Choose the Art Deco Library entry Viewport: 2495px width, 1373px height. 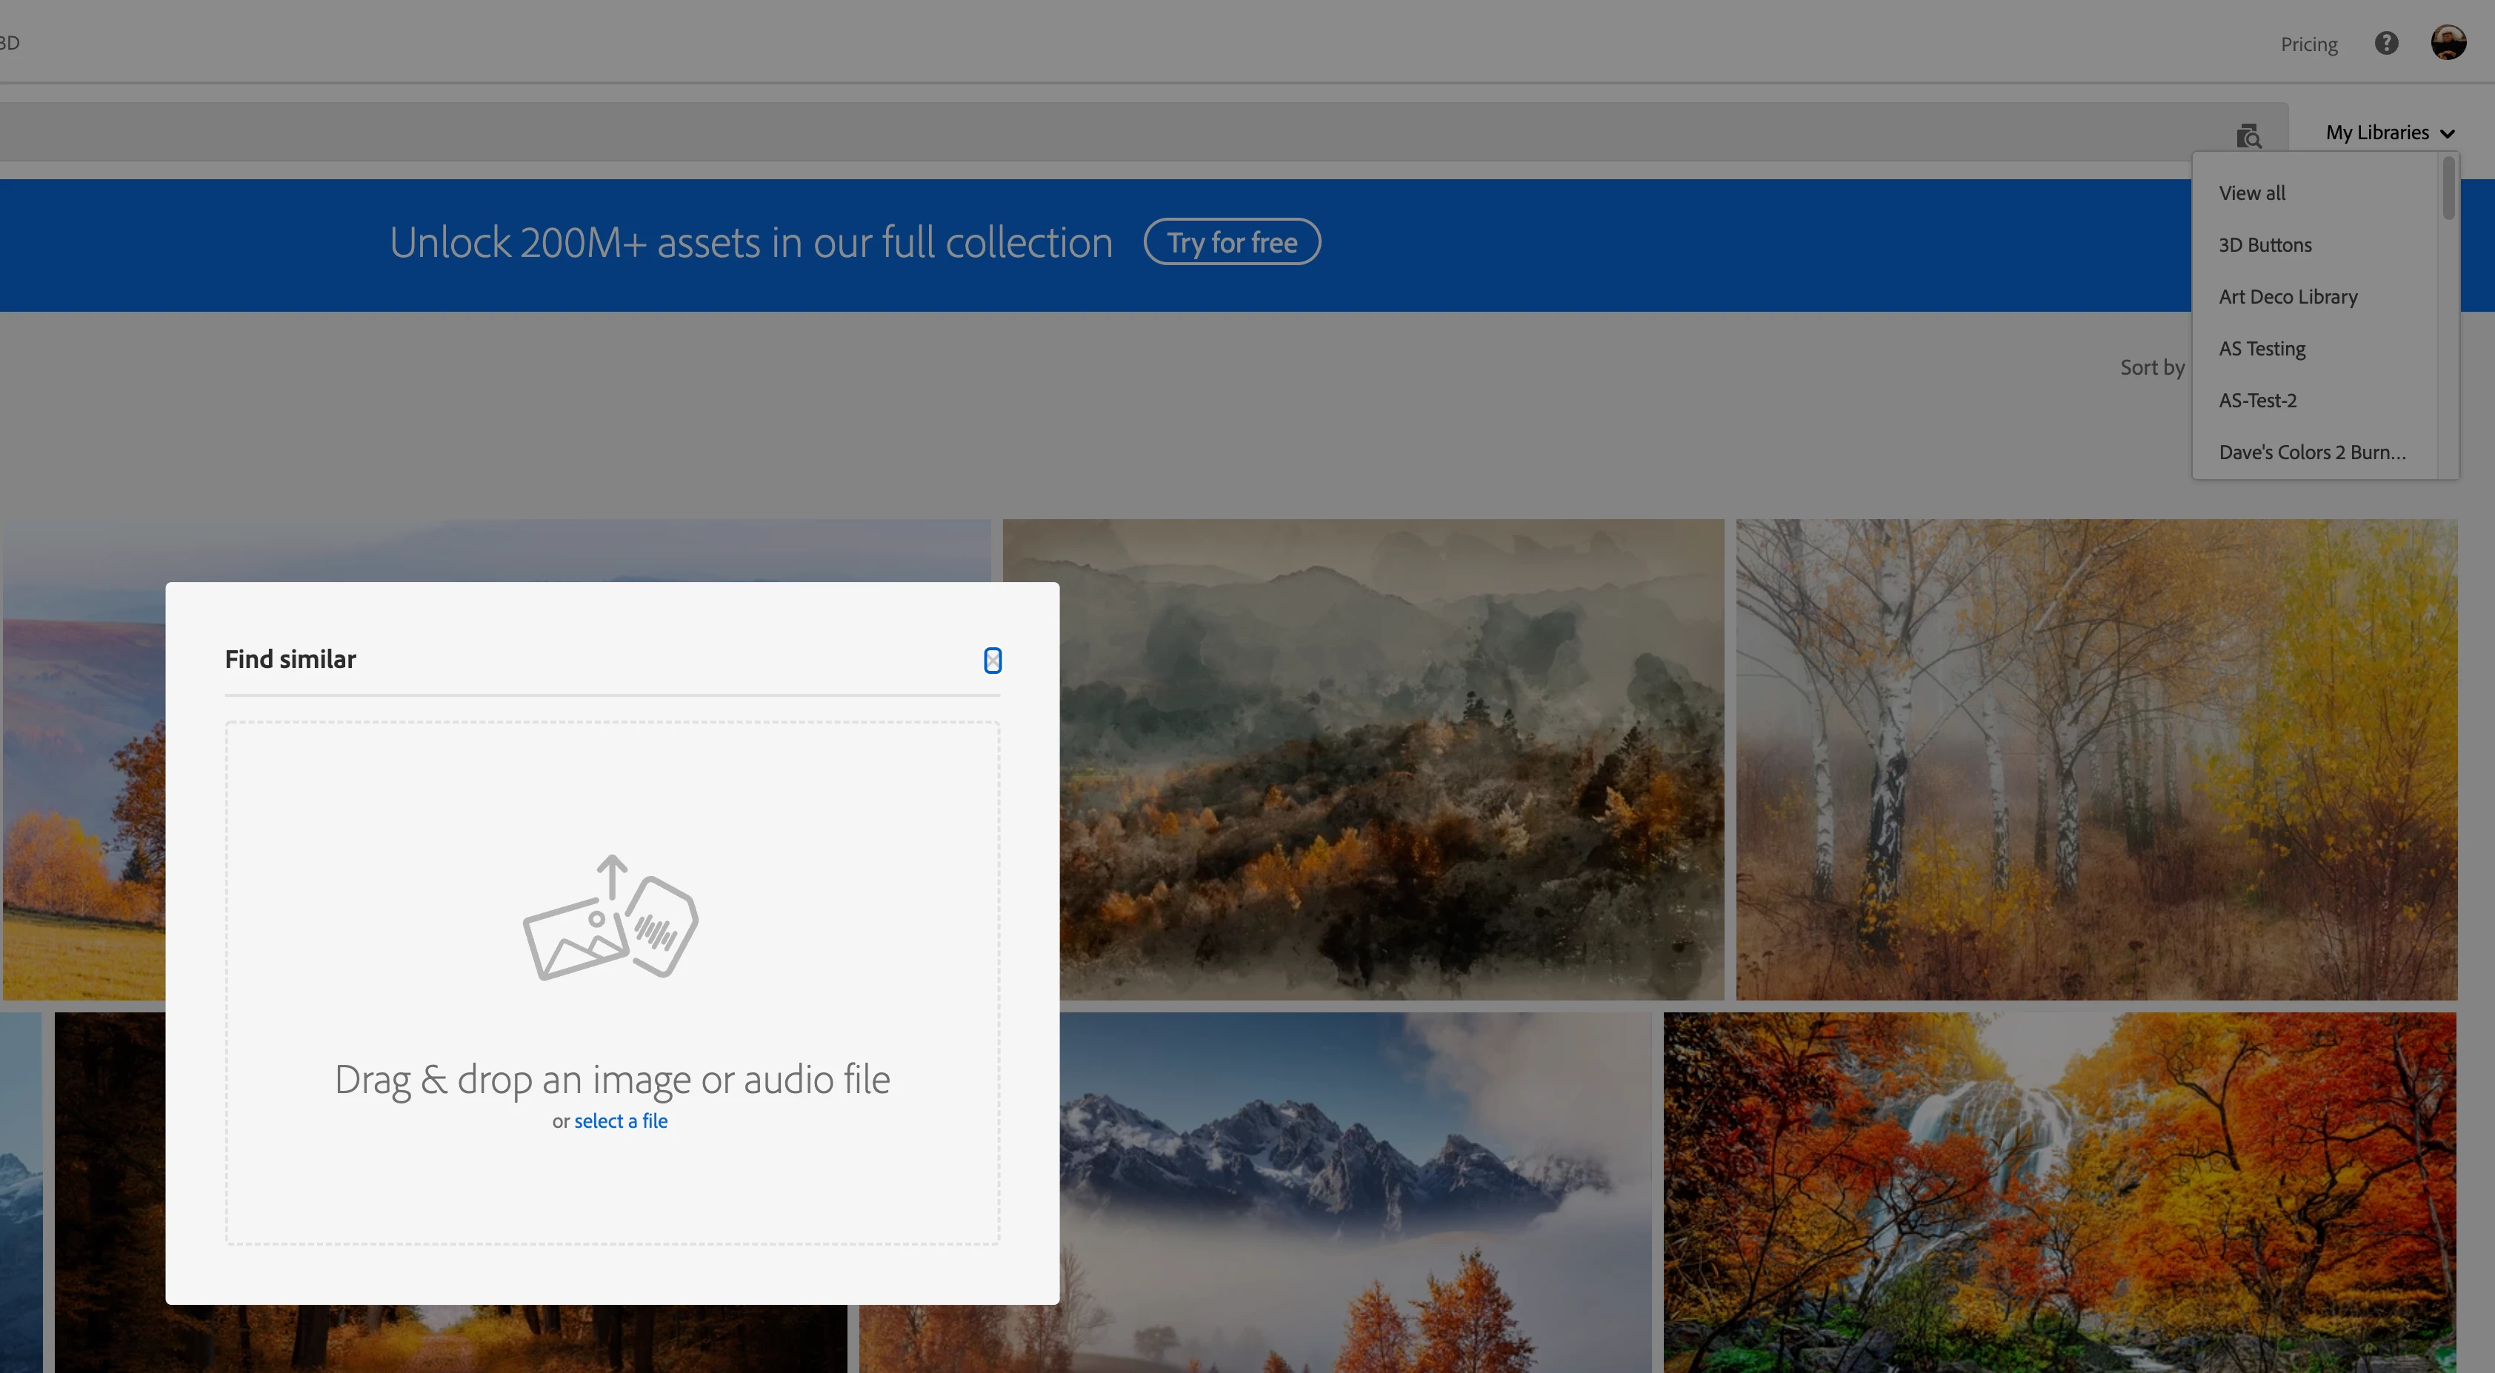2288,297
